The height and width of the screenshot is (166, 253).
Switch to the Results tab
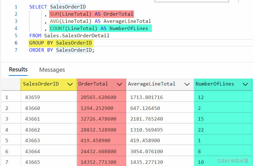tap(18, 70)
